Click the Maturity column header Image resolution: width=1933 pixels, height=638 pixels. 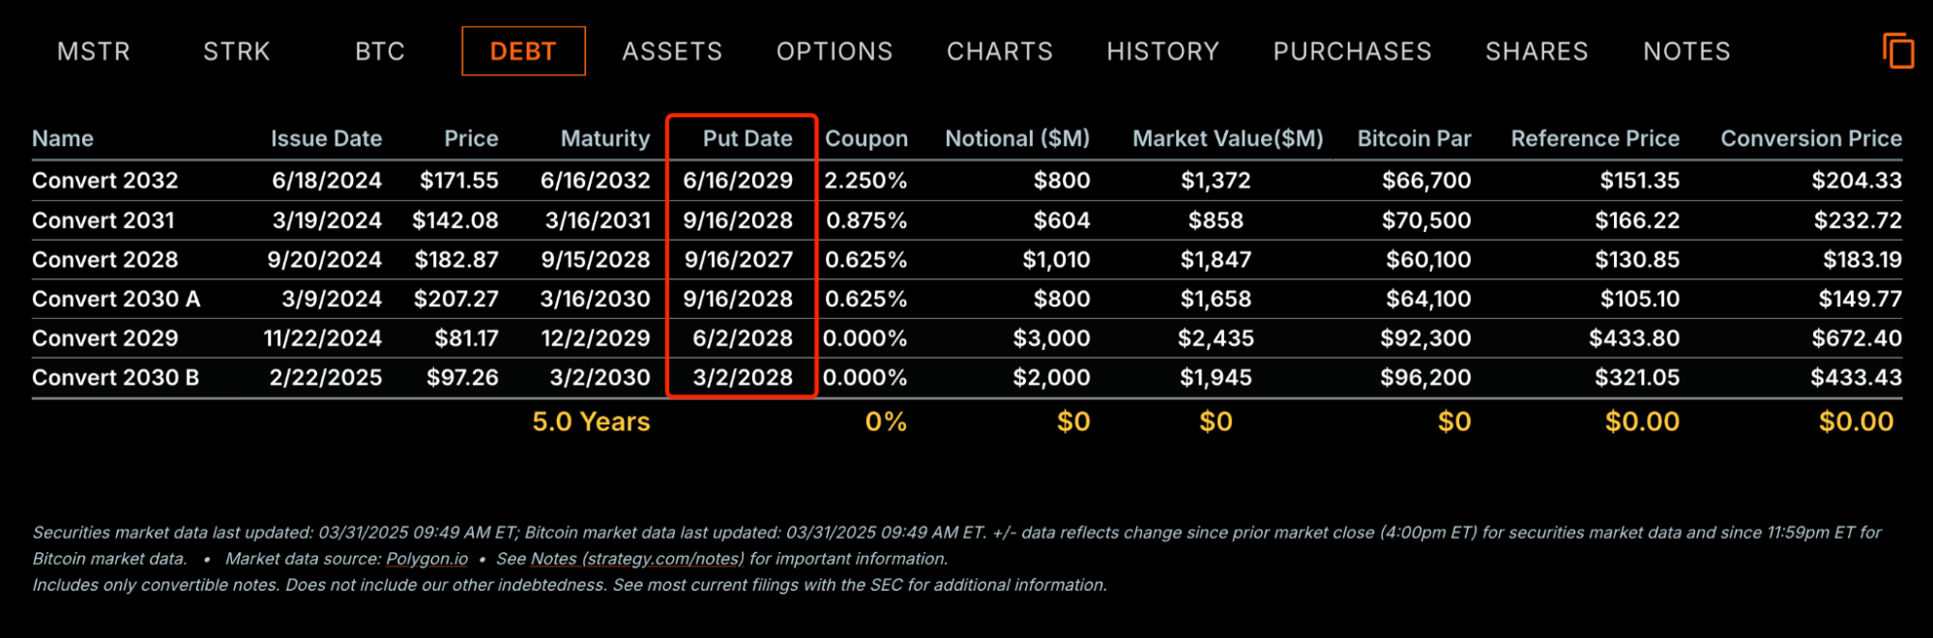point(605,139)
